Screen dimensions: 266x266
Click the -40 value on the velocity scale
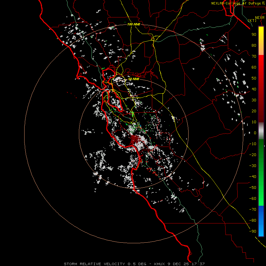pyautogui.click(x=253, y=177)
